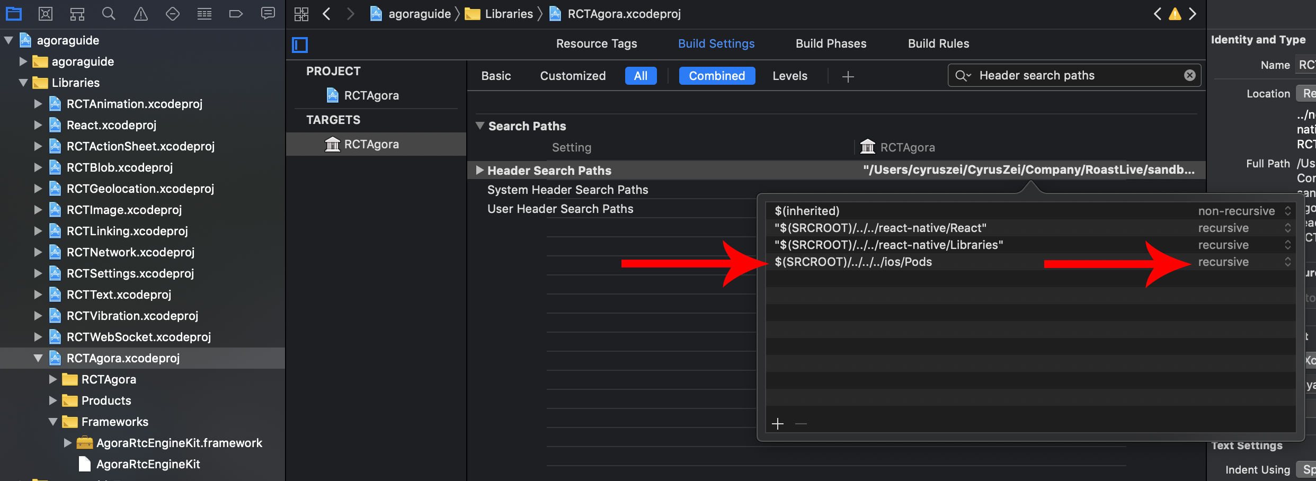This screenshot has width=1316, height=481.
Task: Select System Header Search Paths setting
Action: (x=567, y=190)
